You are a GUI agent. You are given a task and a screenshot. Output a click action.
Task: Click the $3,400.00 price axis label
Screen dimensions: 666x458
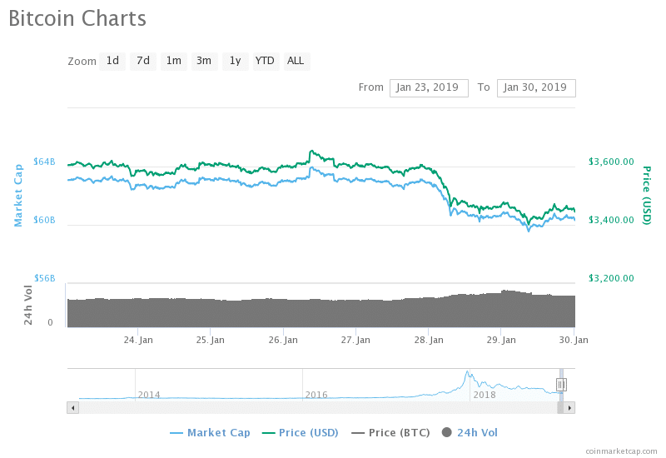(611, 220)
